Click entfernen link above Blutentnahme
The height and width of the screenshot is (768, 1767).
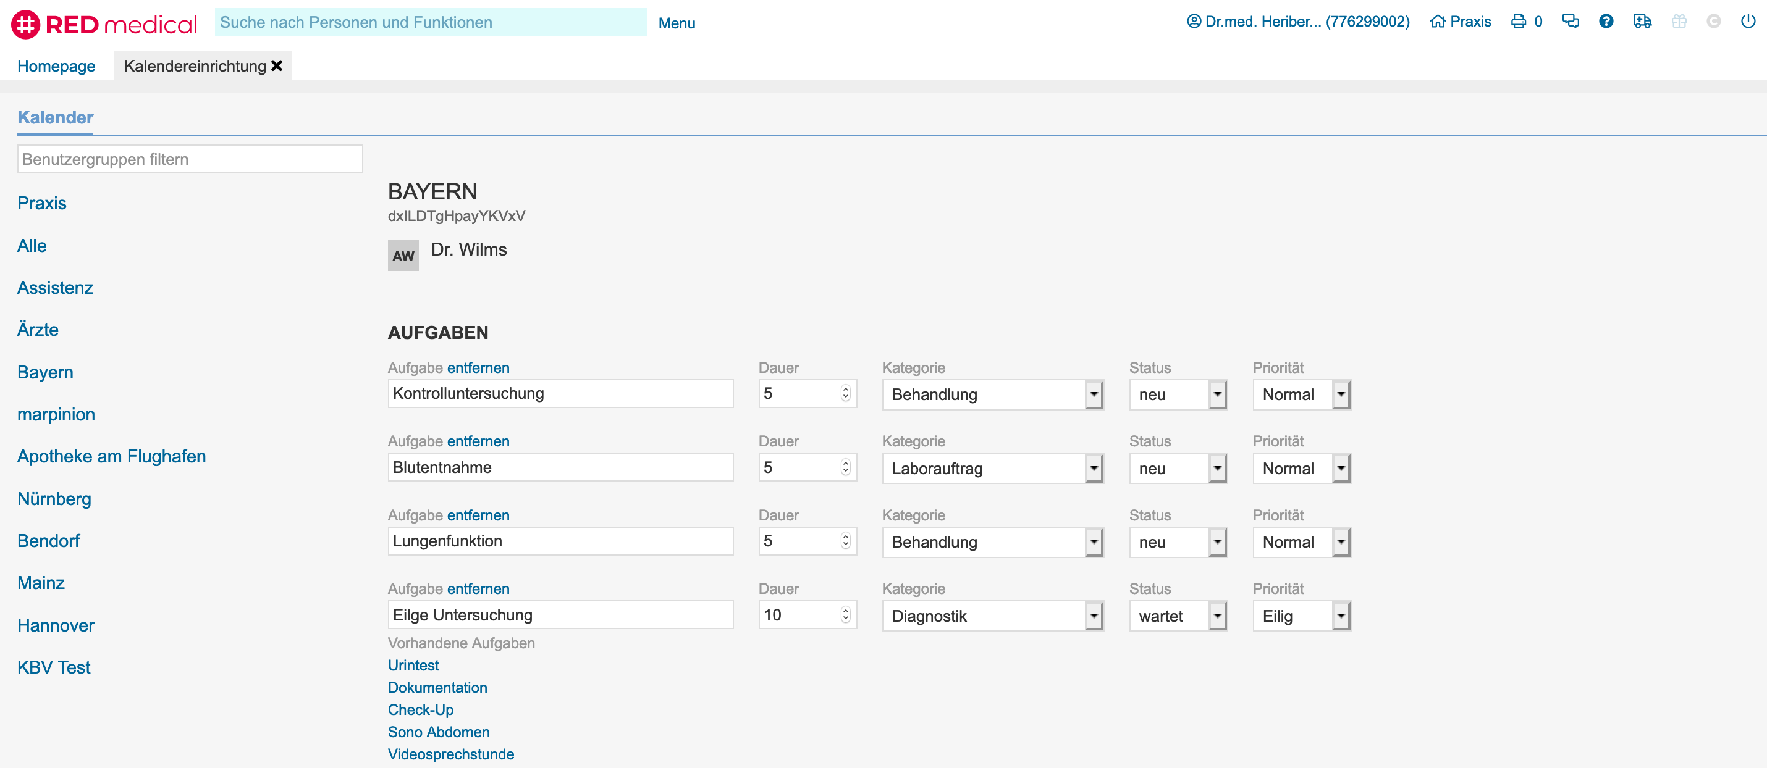[x=478, y=441]
